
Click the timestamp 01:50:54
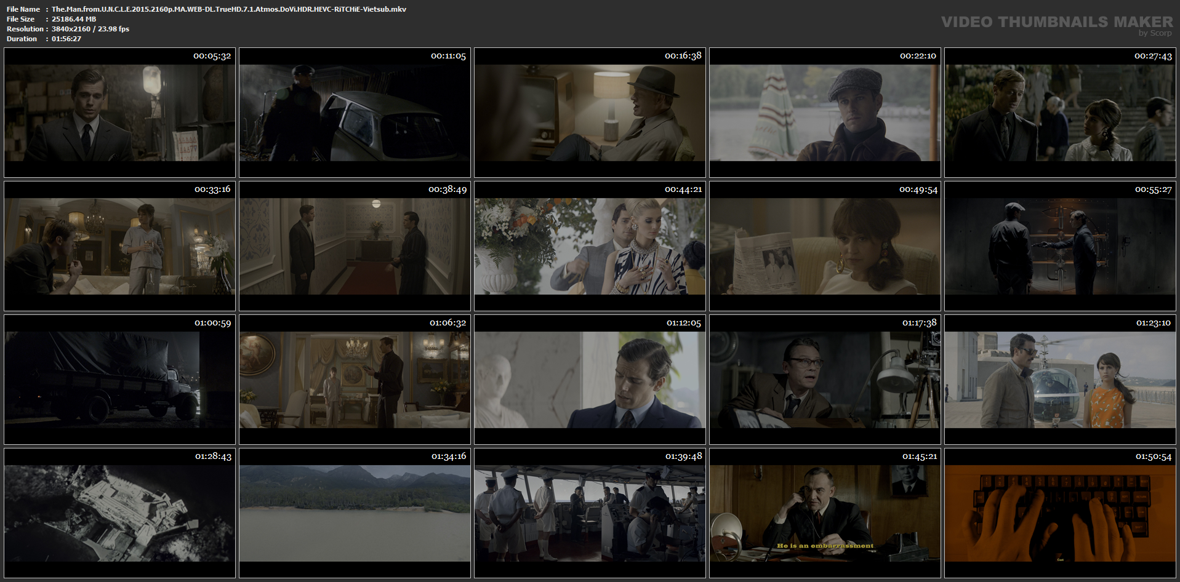coord(1154,456)
